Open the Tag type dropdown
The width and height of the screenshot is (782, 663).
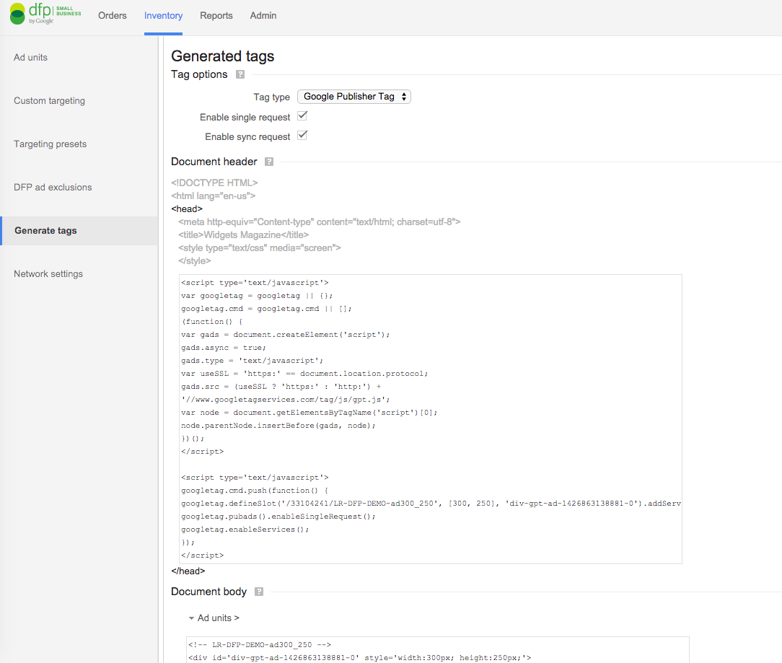[353, 97]
